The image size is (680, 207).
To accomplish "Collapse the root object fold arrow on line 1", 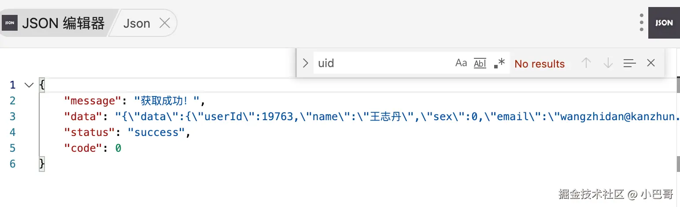I will tap(29, 85).
